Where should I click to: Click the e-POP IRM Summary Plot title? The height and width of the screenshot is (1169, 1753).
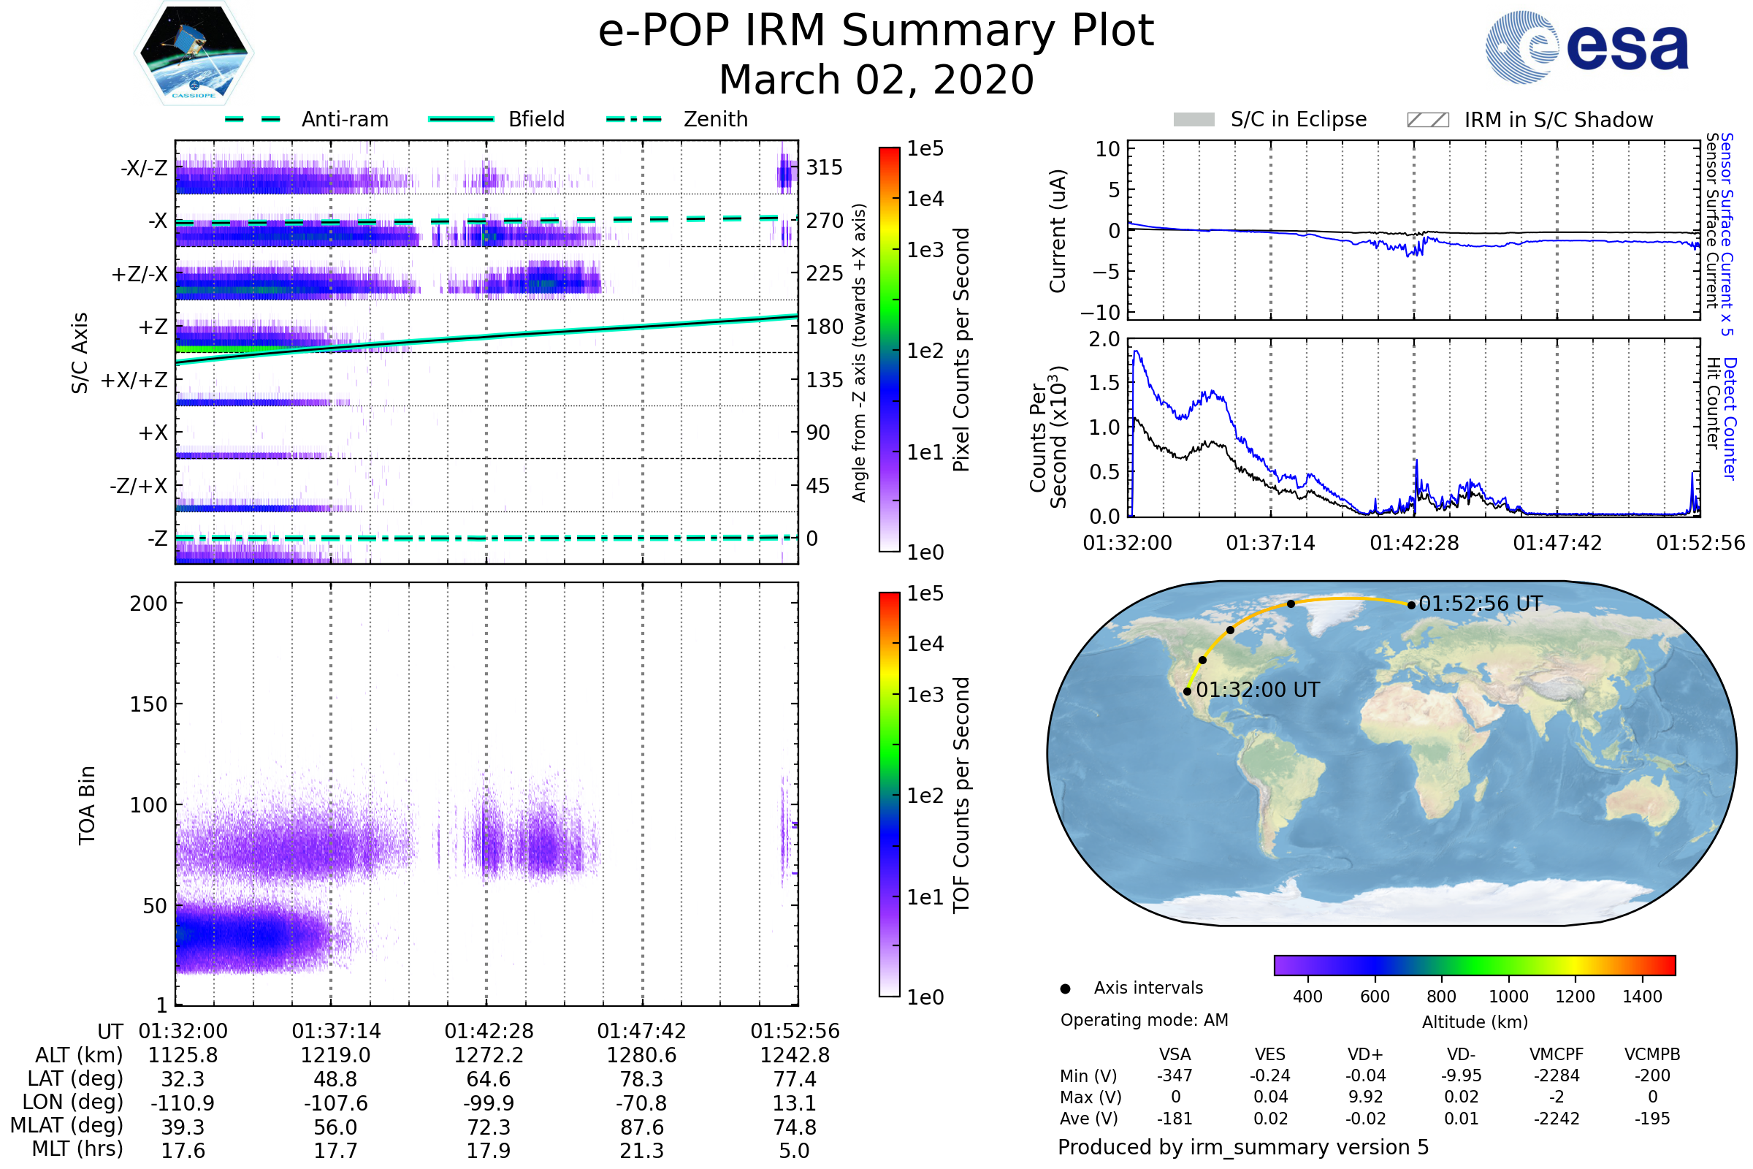[x=876, y=31]
